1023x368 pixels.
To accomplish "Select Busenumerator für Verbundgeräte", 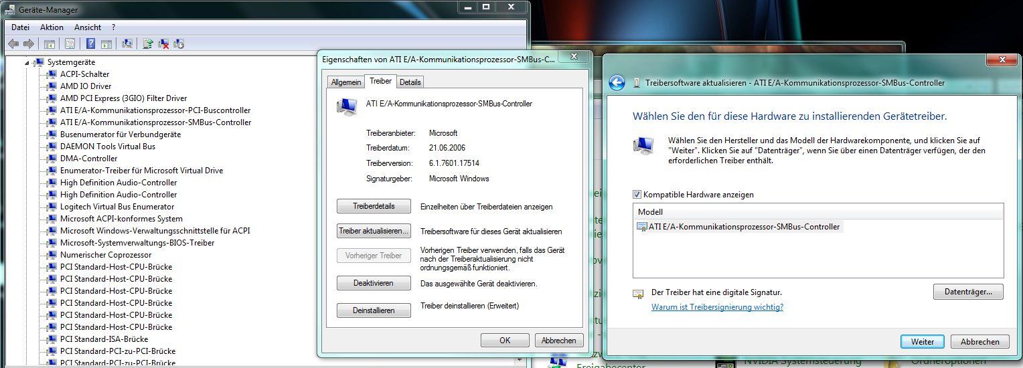I will tap(121, 134).
